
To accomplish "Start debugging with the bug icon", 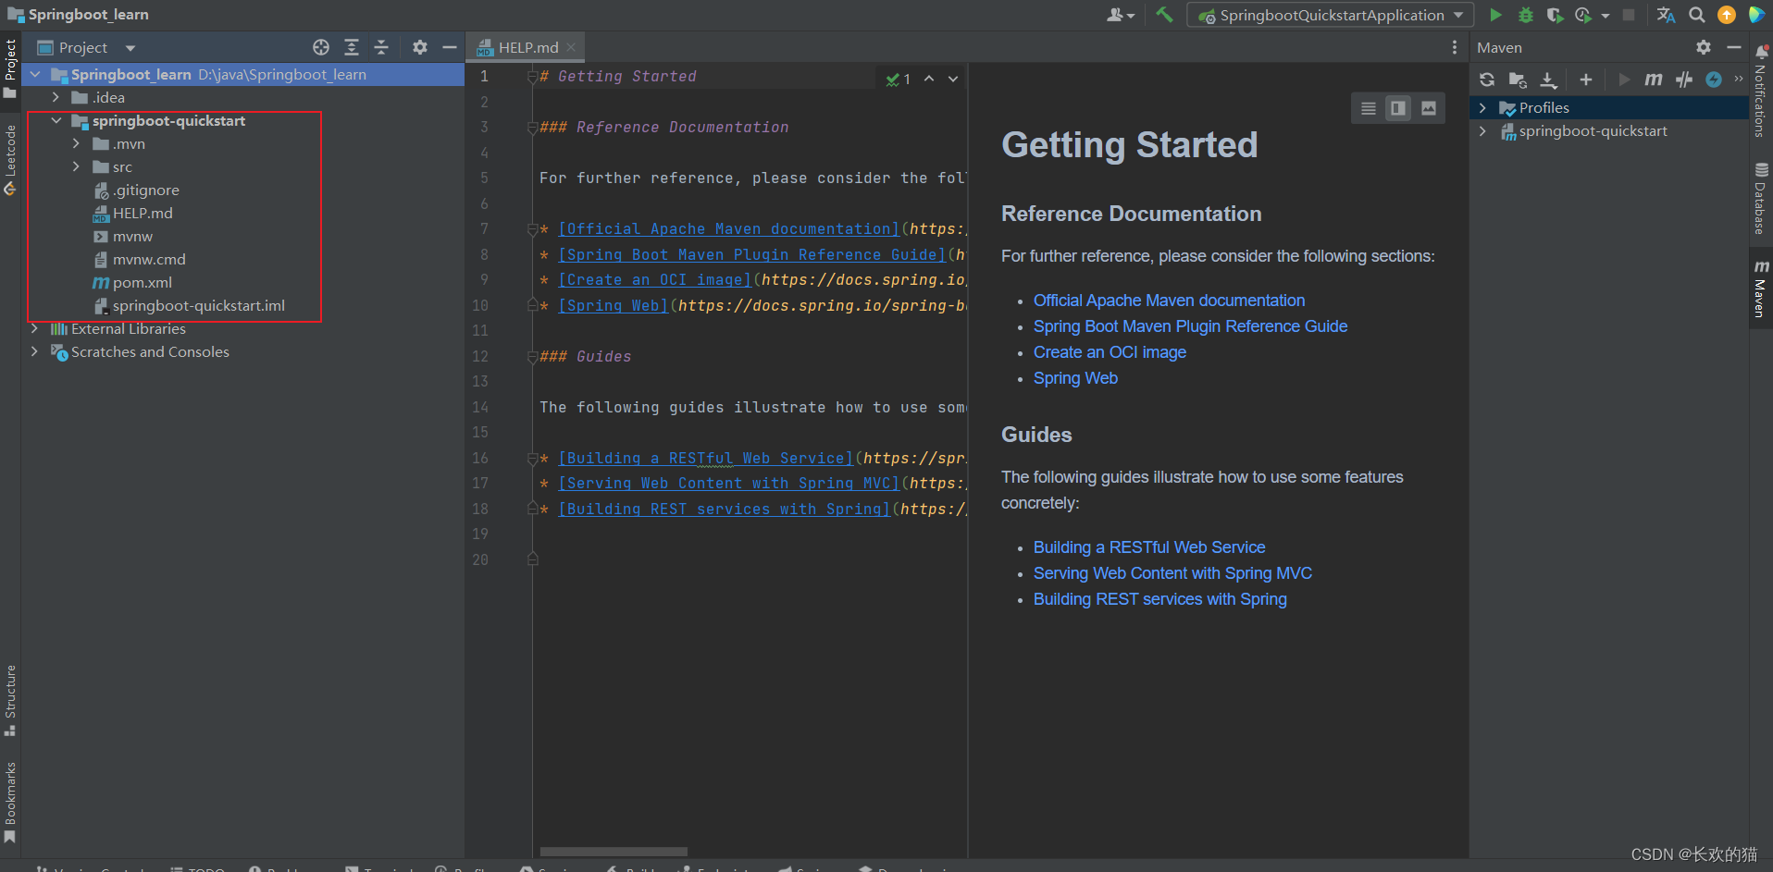I will pos(1526,15).
